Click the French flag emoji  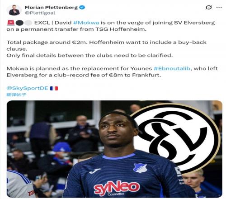(x=54, y=88)
